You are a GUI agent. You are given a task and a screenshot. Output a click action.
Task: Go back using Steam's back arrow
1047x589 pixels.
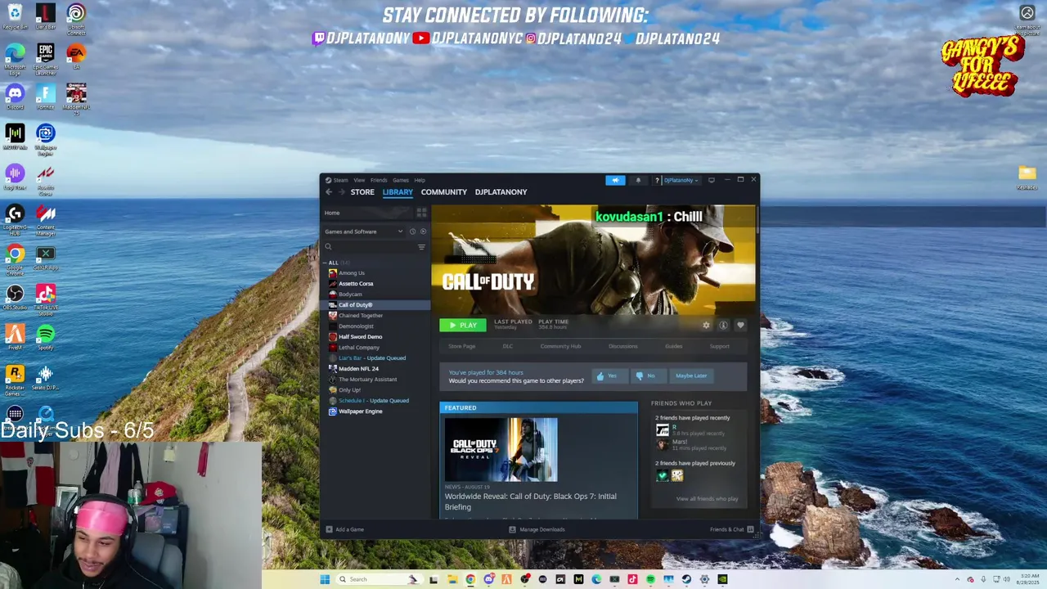point(329,192)
